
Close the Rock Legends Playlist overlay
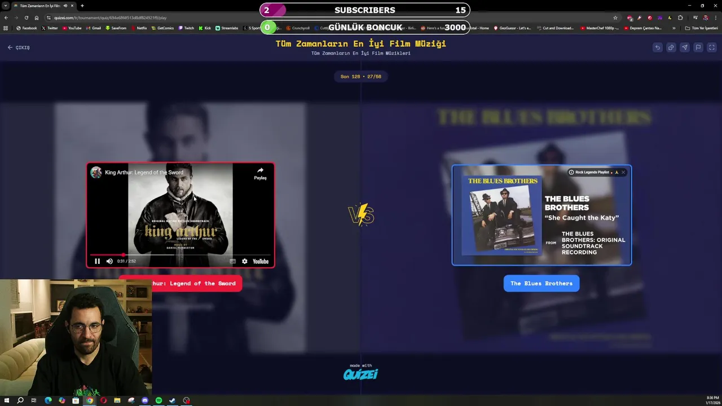click(623, 172)
